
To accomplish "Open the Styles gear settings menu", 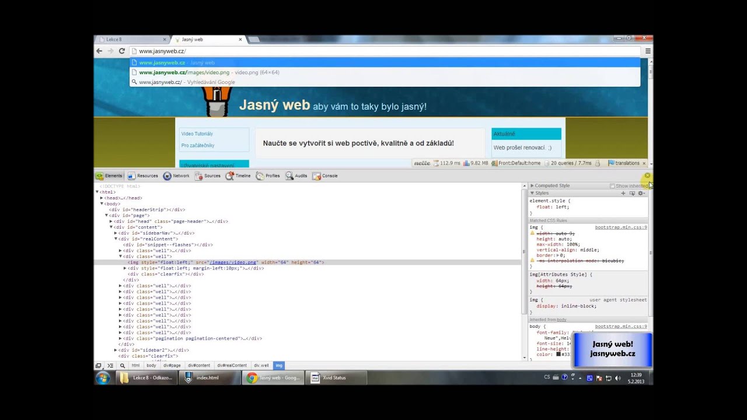I will pyautogui.click(x=641, y=193).
